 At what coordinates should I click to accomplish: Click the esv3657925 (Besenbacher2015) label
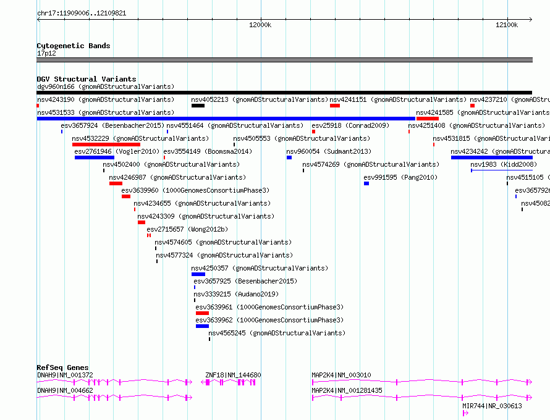pos(245,281)
